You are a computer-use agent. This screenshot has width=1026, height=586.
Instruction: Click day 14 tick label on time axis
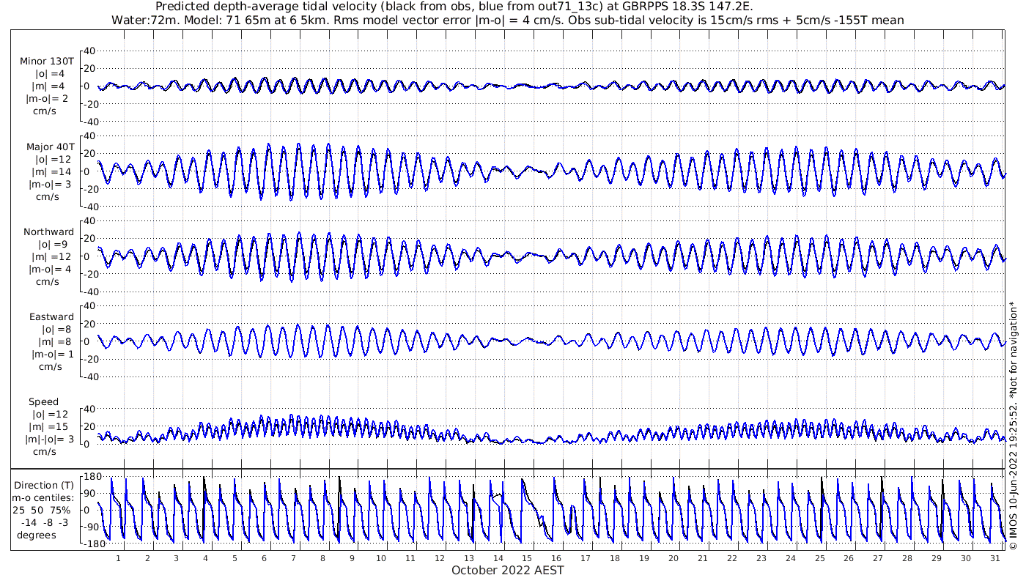coord(498,557)
